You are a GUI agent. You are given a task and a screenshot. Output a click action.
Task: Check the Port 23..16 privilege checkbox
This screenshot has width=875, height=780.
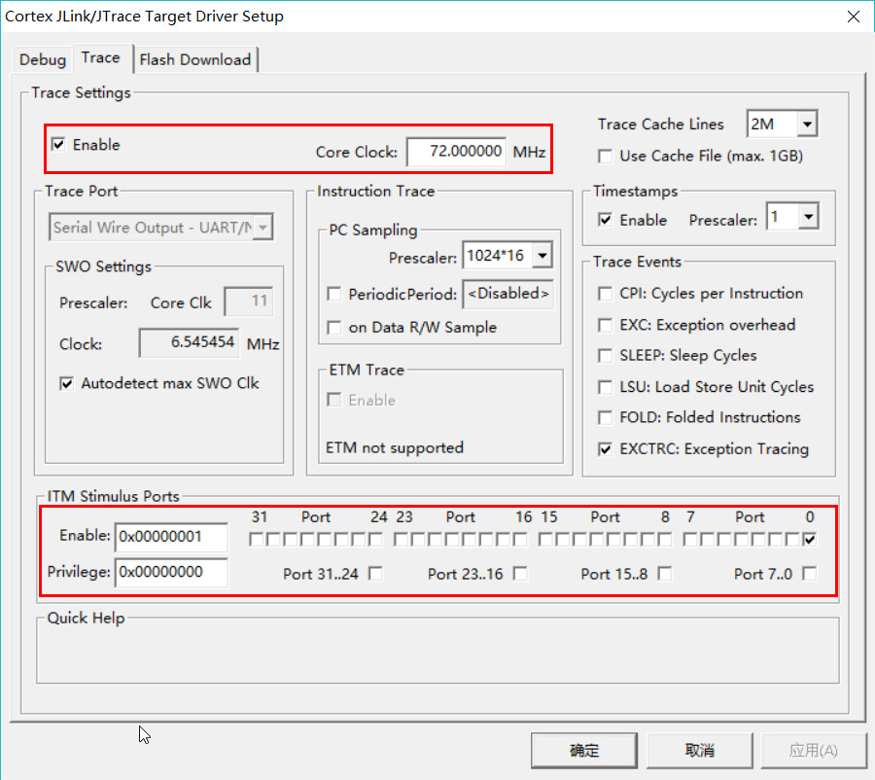tap(521, 574)
